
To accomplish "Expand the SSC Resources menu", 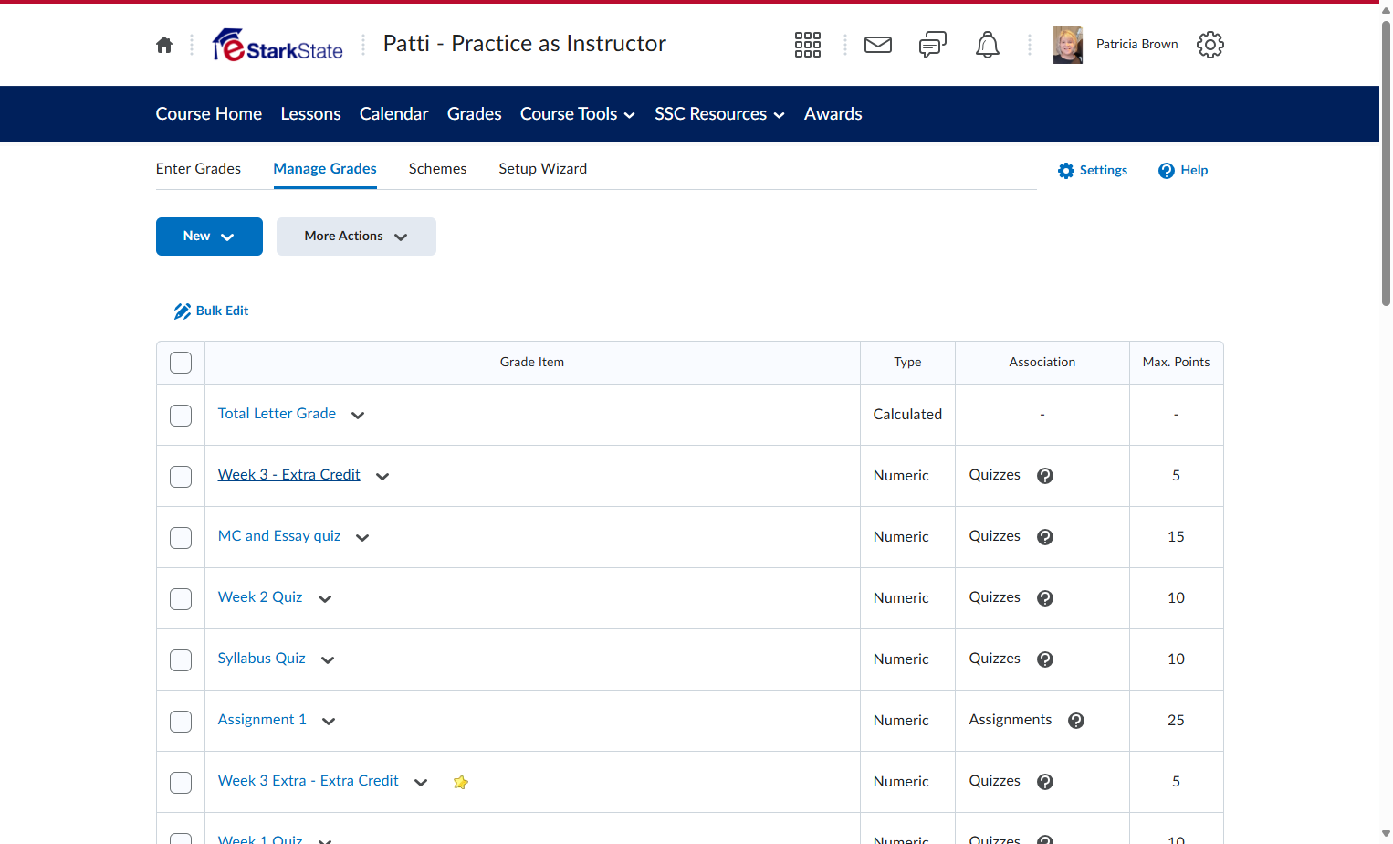I will [719, 114].
